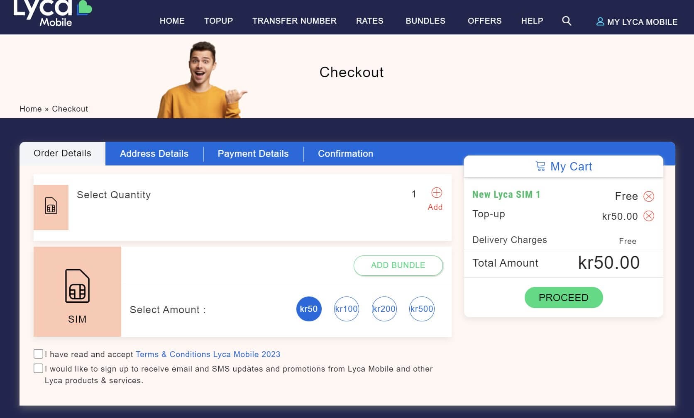
Task: Open the search magnifier icon
Action: 567,21
